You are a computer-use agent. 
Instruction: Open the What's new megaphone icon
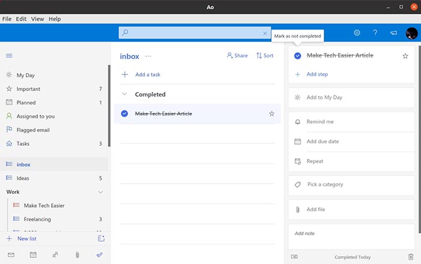pyautogui.click(x=393, y=33)
